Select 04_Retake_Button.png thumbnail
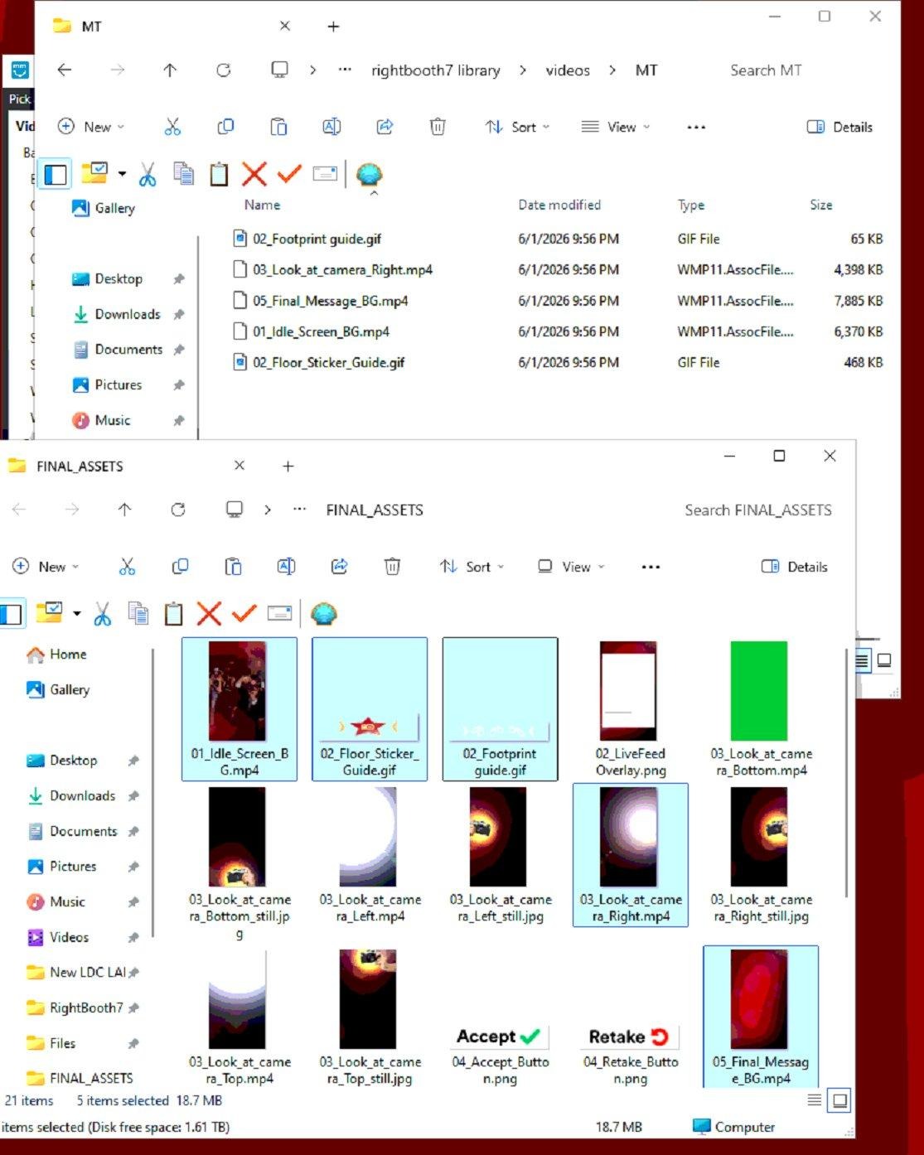The image size is (924, 1155). click(630, 1018)
